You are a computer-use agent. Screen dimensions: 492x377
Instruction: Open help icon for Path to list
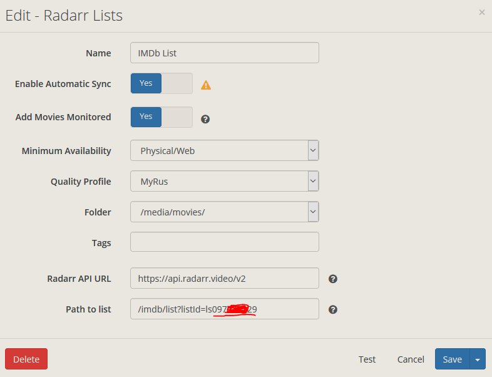333,309
